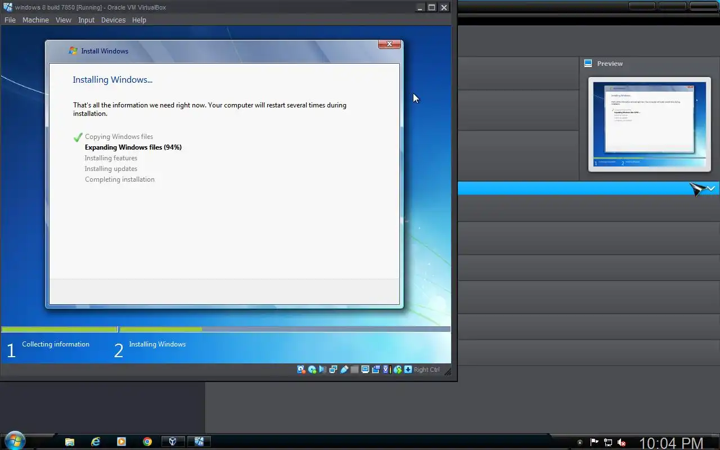
Task: Open the Windows Start orb
Action: coord(15,440)
